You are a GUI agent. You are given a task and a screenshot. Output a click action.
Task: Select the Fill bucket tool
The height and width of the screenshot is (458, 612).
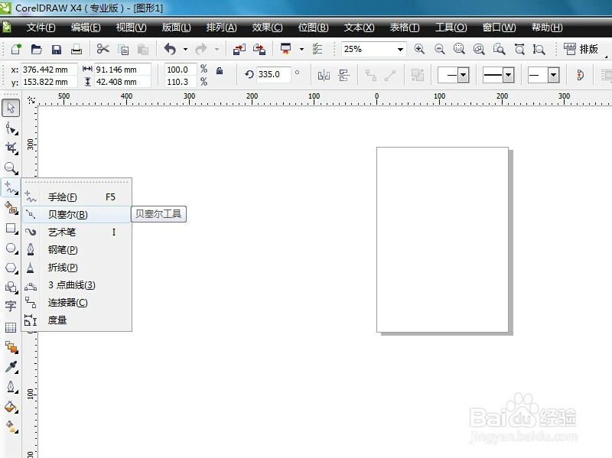pyautogui.click(x=11, y=408)
